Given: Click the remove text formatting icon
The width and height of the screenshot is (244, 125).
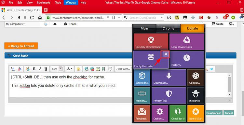Looking at the screenshot, I should click(20, 69).
